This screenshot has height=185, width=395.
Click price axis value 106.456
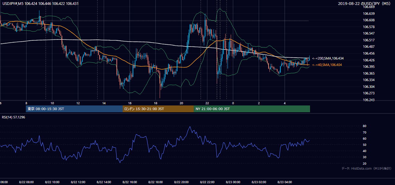(369, 53)
